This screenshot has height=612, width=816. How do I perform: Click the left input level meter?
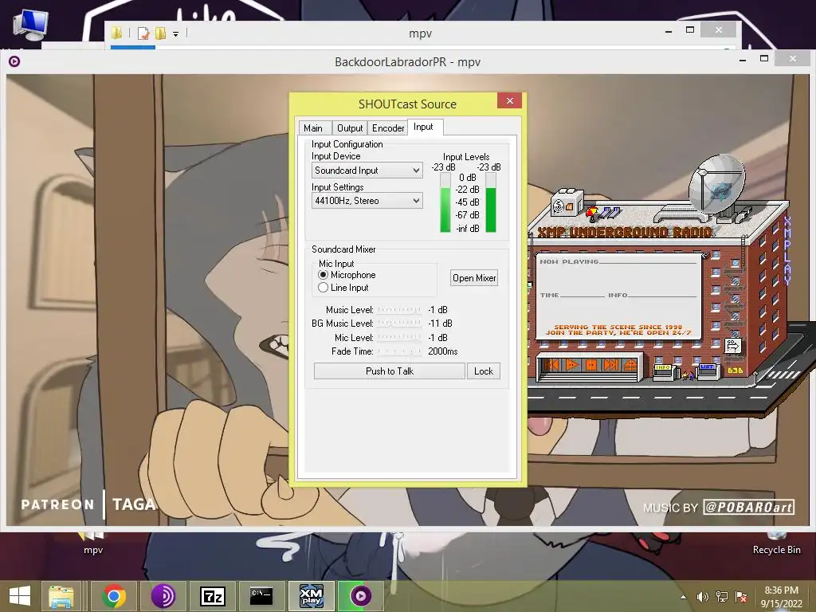coord(445,202)
